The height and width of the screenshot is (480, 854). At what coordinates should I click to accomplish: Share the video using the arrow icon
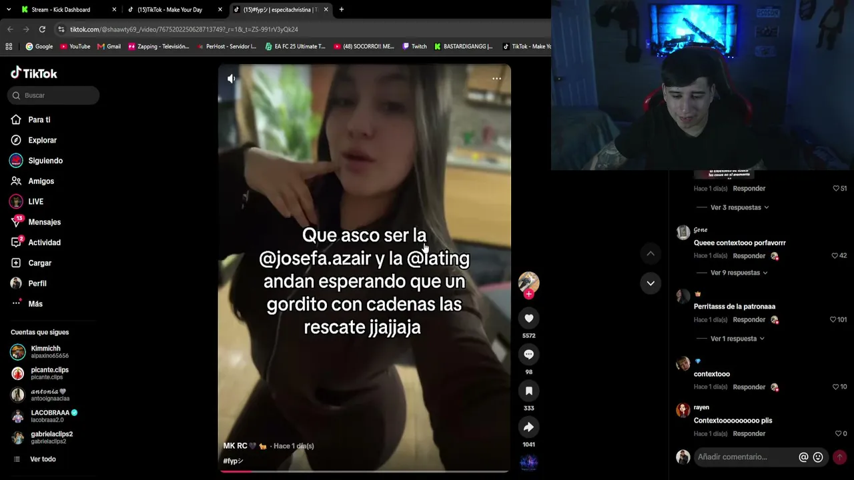(x=528, y=427)
